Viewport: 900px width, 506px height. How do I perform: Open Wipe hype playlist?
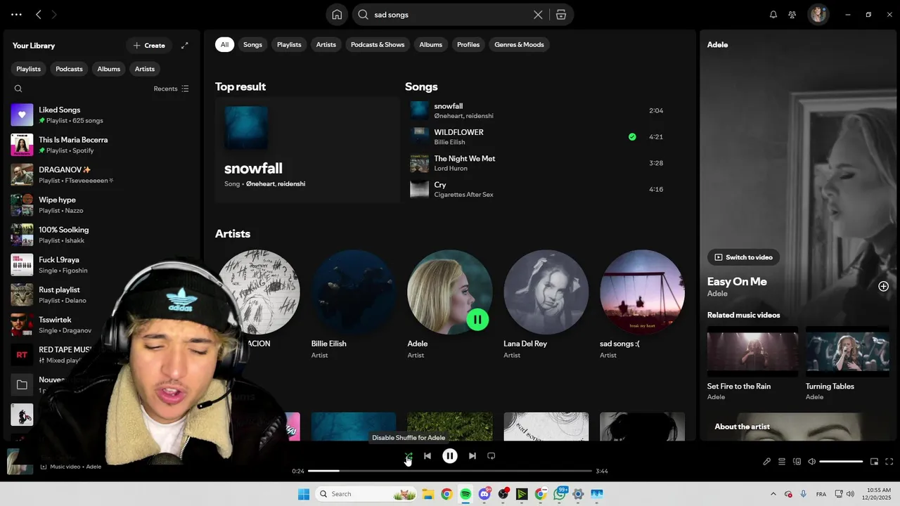click(102, 205)
